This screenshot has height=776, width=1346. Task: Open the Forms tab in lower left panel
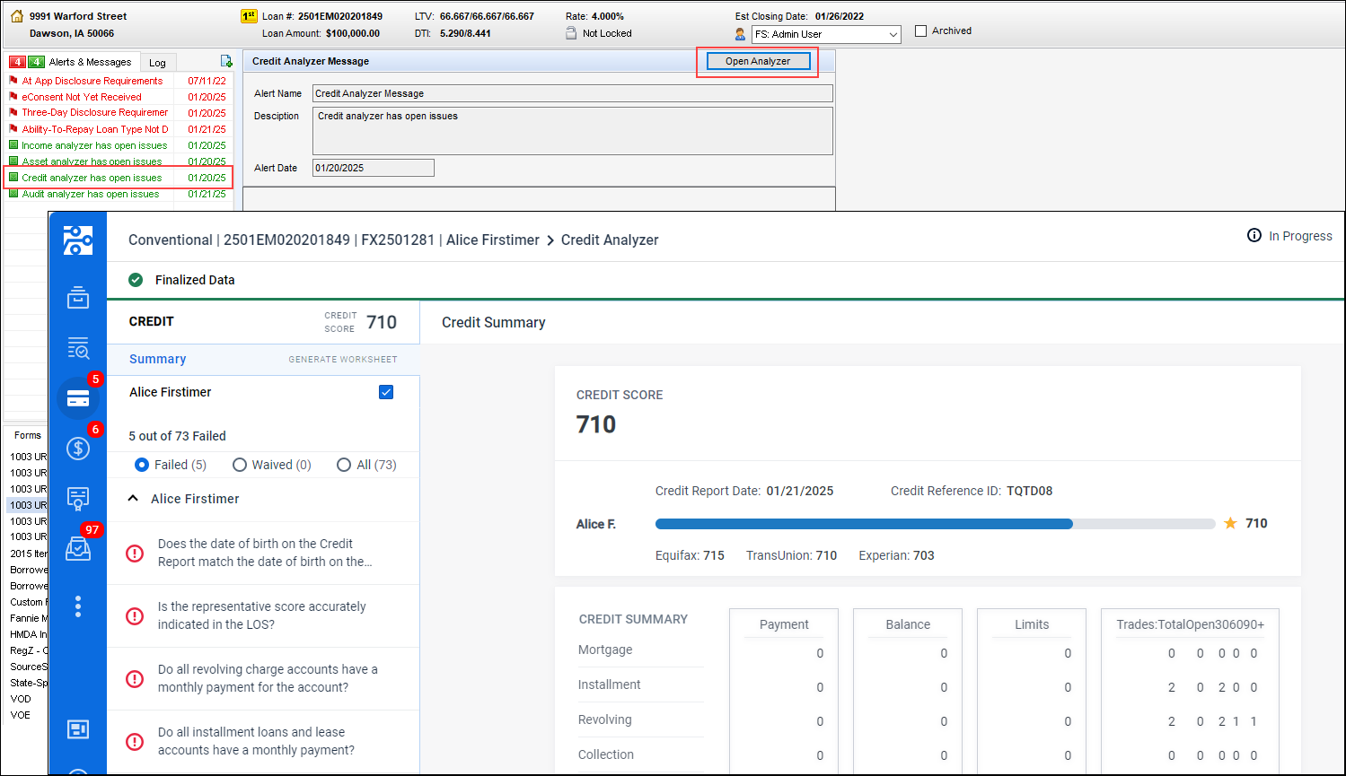27,435
